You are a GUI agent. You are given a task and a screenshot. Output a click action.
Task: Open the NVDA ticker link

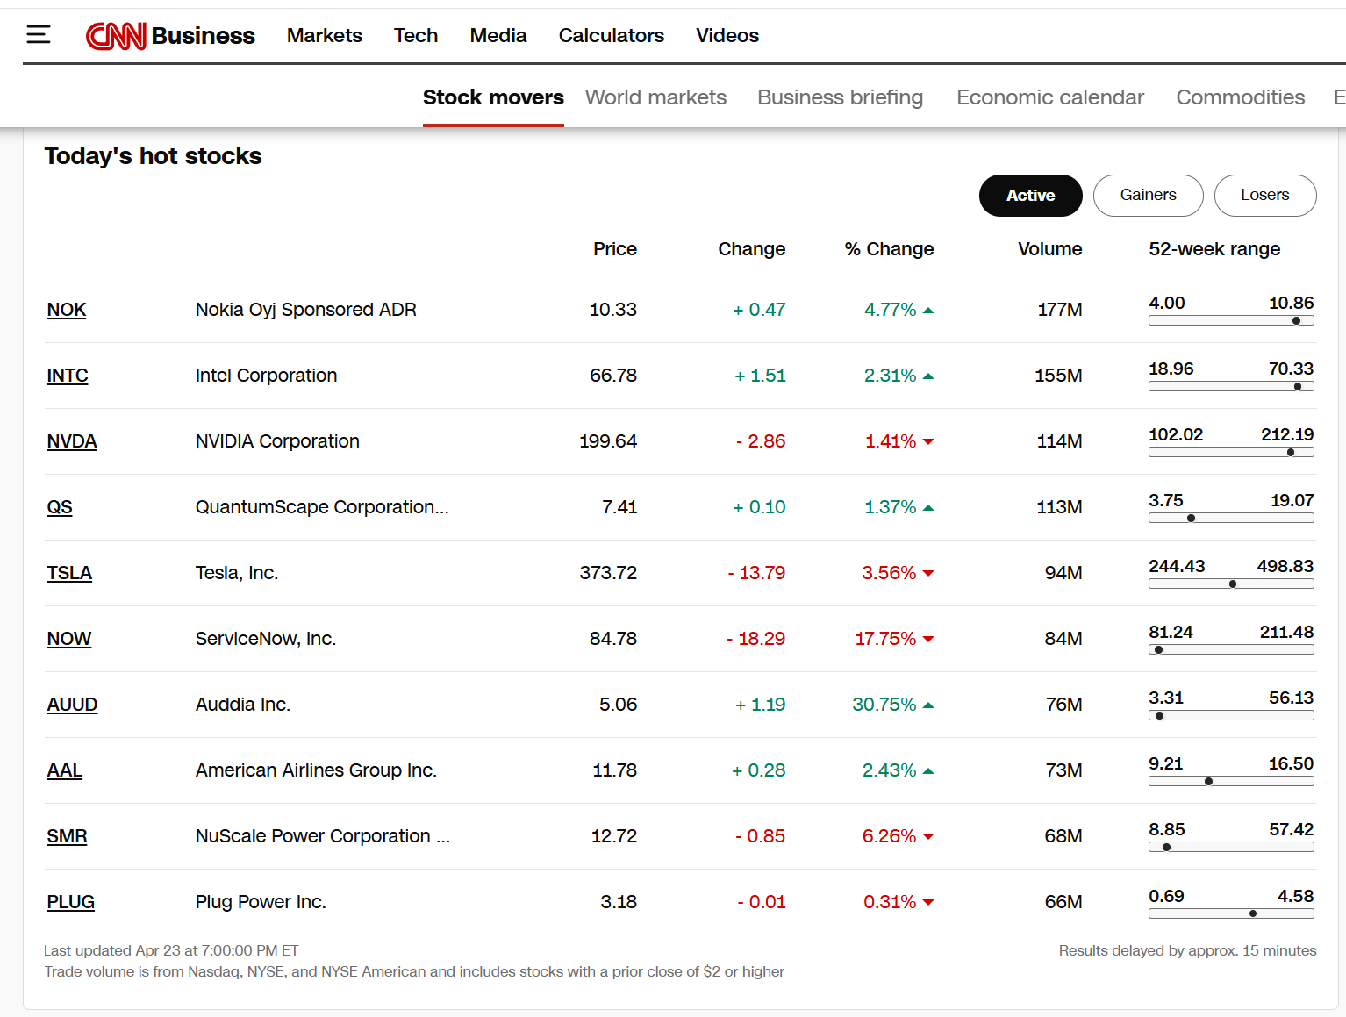(72, 441)
